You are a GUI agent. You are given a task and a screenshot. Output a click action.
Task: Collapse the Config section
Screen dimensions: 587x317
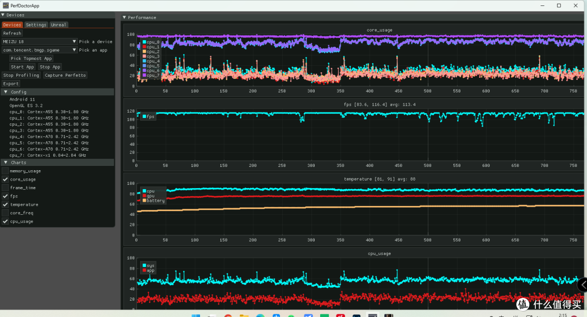tap(58, 92)
